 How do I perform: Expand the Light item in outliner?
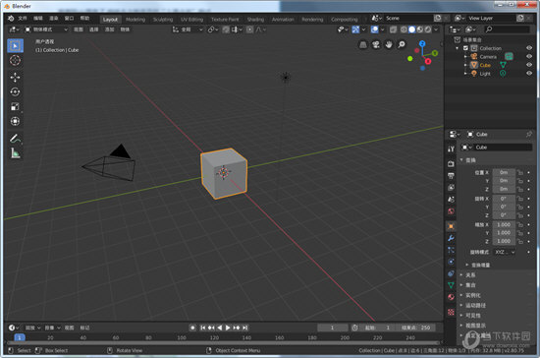tap(465, 74)
